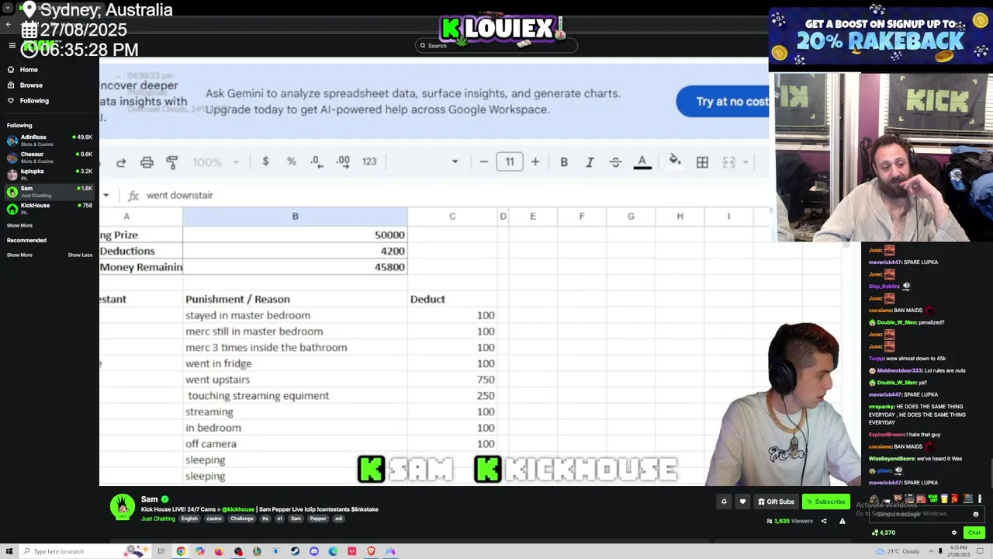Click the browser back arrow
Viewport: 993px width, 559px height.
8,24
